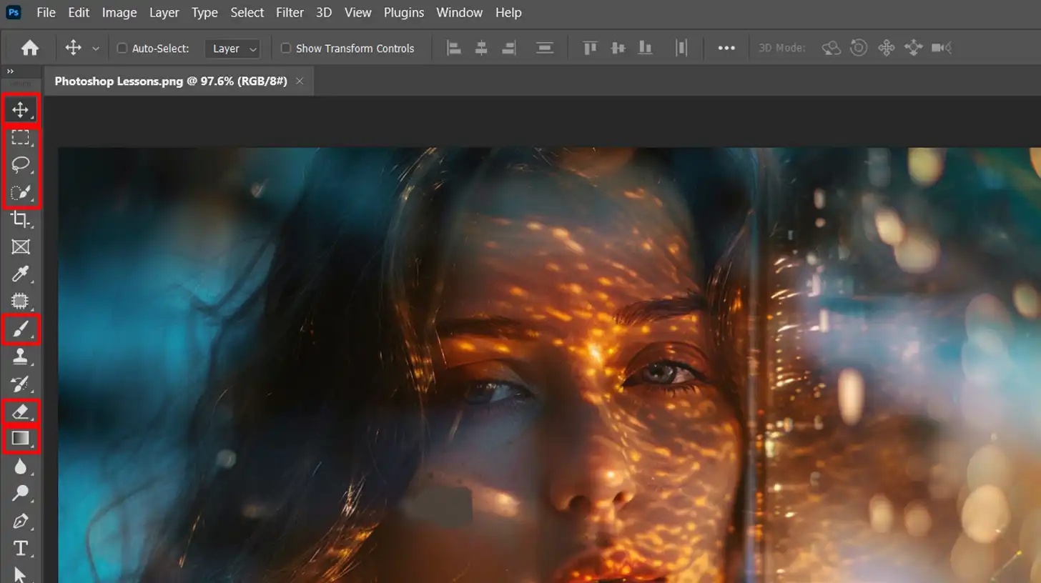This screenshot has height=583, width=1041.
Task: Select the Quick Selection tool
Action: pyautogui.click(x=20, y=192)
